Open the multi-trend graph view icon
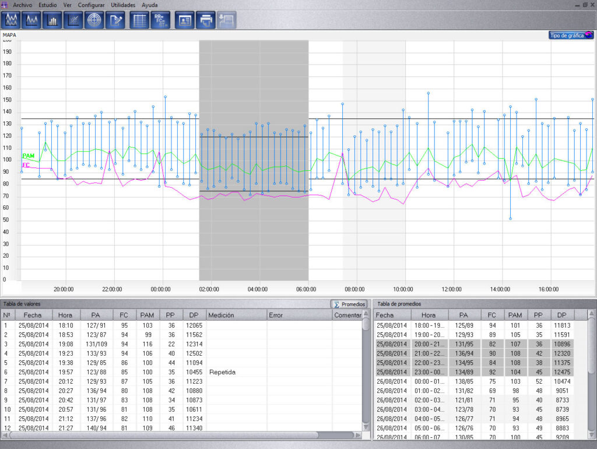Screen dimensions: 597x449 [x=11, y=20]
